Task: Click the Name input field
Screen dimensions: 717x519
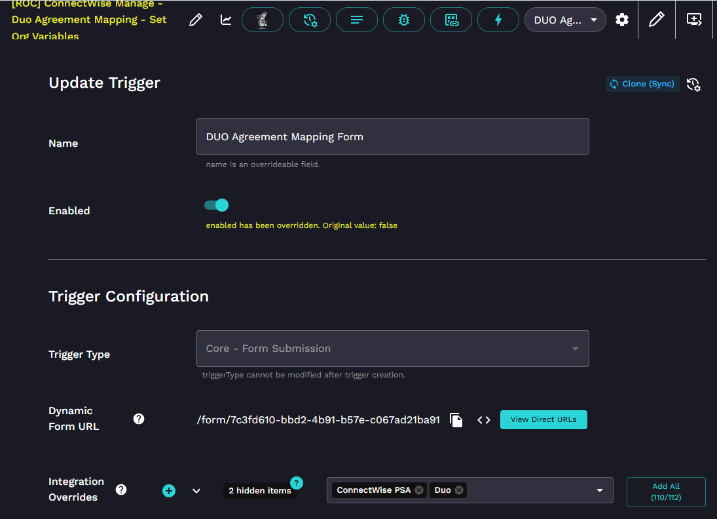Action: point(392,137)
